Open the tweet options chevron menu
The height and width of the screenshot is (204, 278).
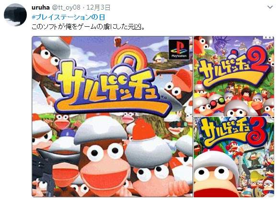270,7
